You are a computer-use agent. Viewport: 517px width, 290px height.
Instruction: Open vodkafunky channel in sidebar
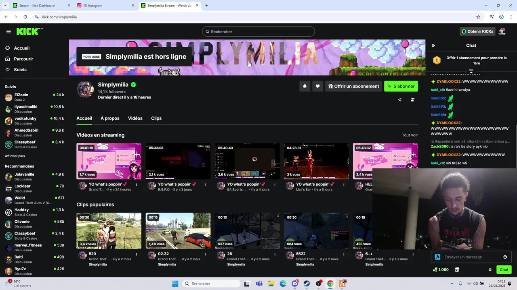34,121
